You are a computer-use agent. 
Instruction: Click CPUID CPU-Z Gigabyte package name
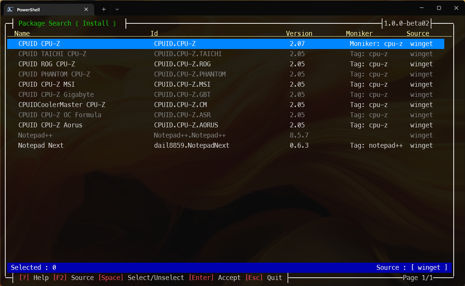56,95
